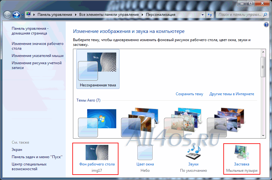Open recent pages dropdown beside Forward arrow
This screenshot has height=180, width=272.
coord(22,15)
